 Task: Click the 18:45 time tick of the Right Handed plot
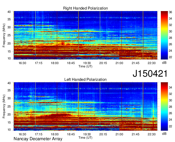pos(71,63)
